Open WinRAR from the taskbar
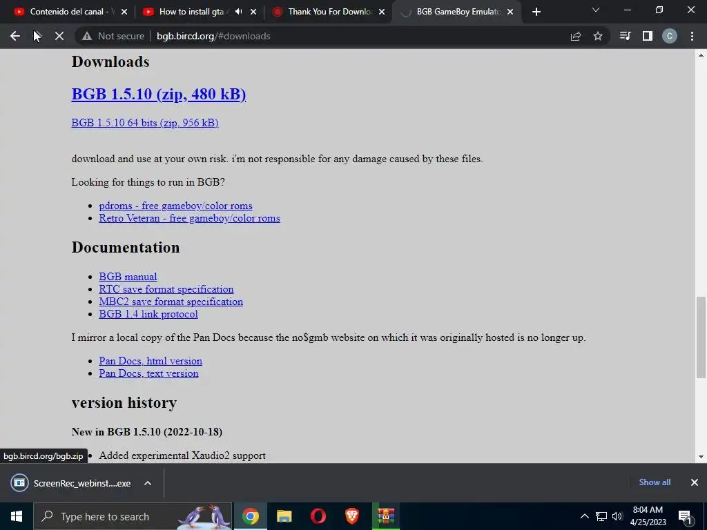 [x=386, y=516]
